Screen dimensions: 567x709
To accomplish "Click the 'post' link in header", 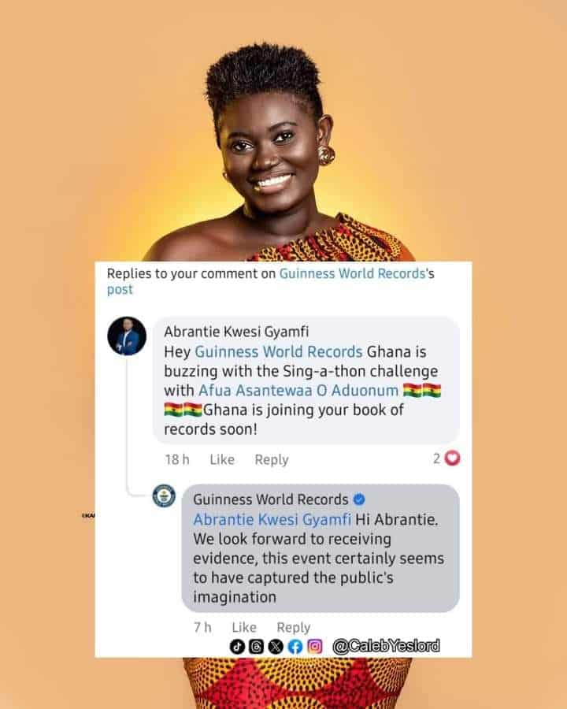I will tap(120, 290).
